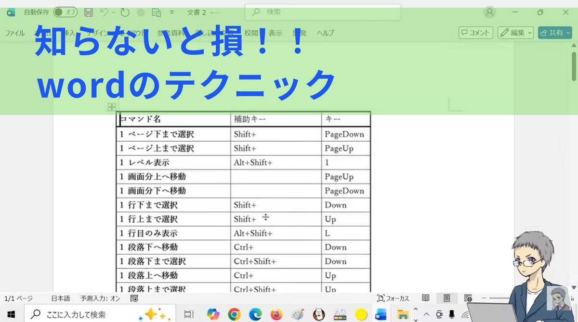Viewport: 578px width, 322px height.
Task: Open the 表示 ribbon tab
Action: [x=276, y=33]
